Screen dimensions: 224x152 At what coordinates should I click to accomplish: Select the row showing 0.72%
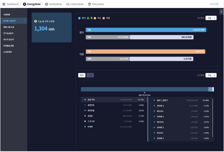tap(114, 116)
